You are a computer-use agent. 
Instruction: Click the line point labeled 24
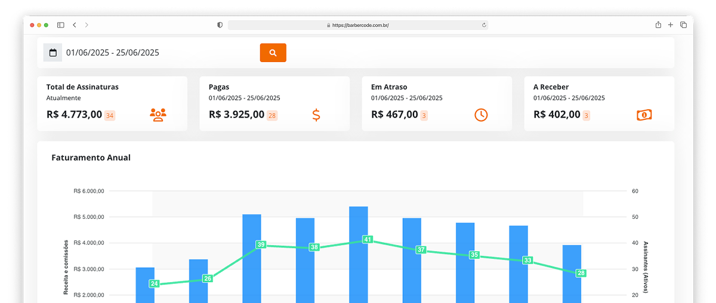(x=154, y=284)
